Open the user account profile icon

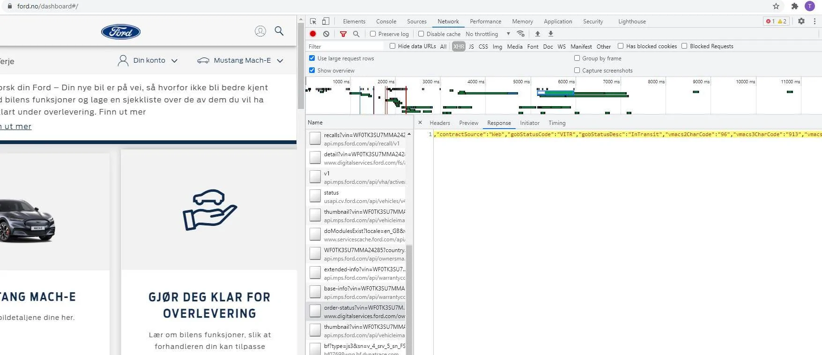[x=260, y=31]
